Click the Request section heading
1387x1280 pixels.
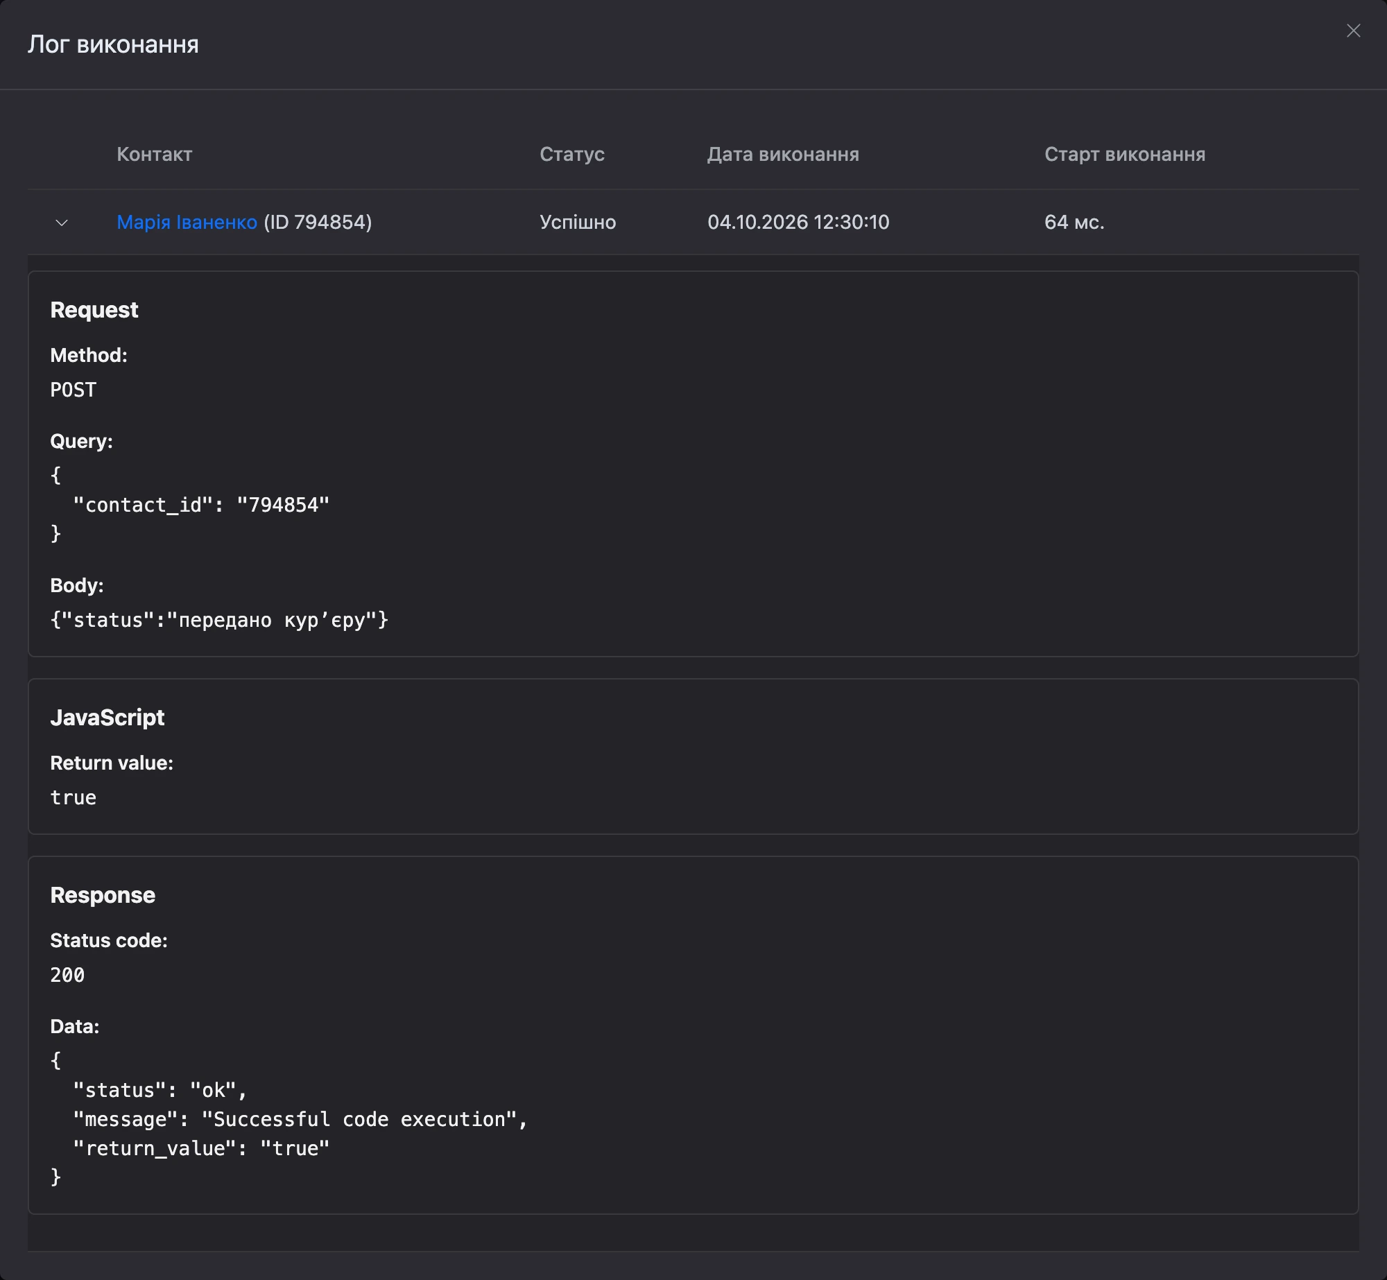pyautogui.click(x=94, y=310)
